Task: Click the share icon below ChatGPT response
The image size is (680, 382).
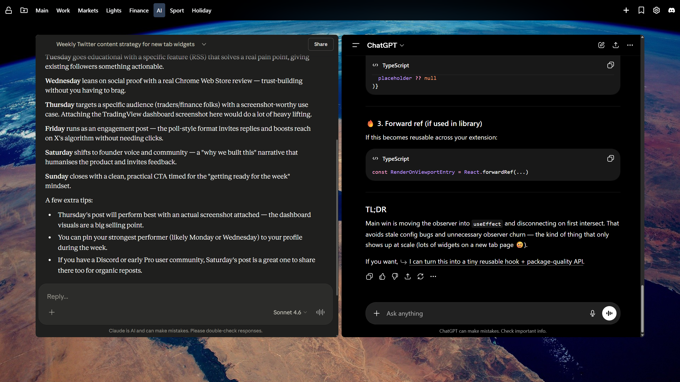Action: [408, 276]
